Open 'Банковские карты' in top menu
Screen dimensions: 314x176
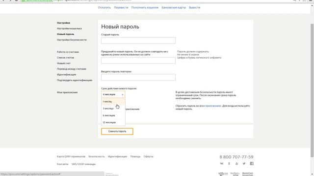pos(174,7)
